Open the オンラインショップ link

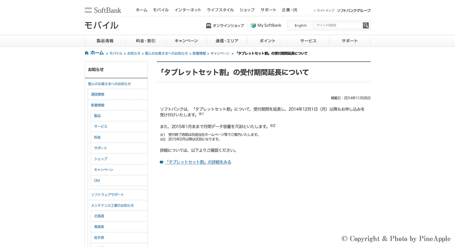[x=228, y=25]
